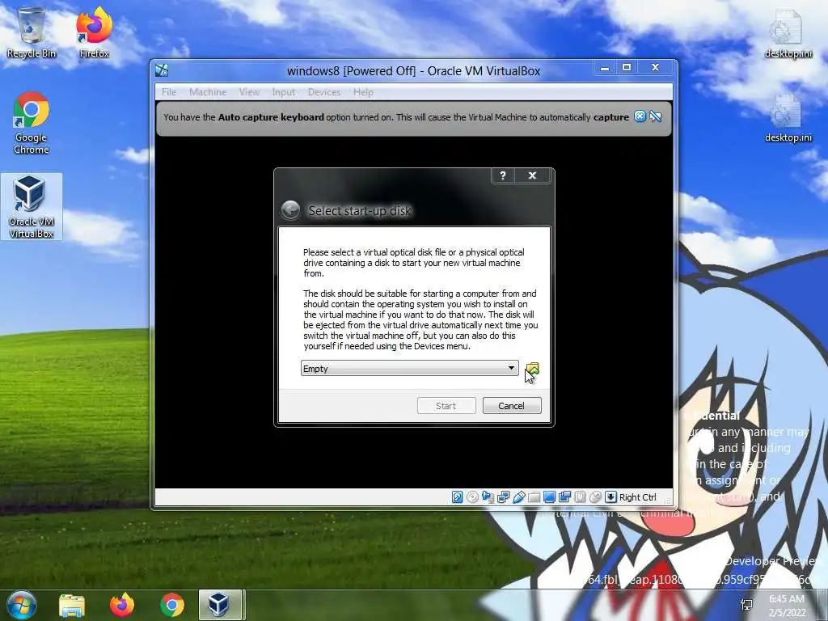Select the Google Chrome desktop shortcut

point(32,123)
